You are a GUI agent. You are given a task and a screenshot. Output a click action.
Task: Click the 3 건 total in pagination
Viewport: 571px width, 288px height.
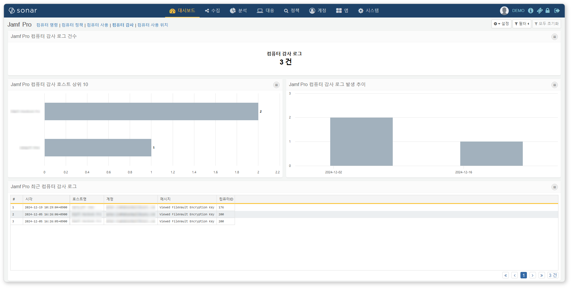point(553,275)
